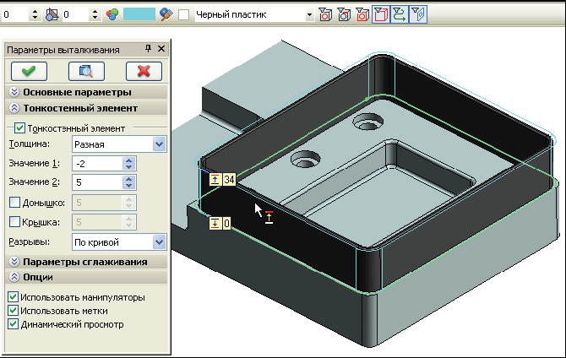
Task: Open the Черный пластик material dropdown
Action: click(x=309, y=15)
